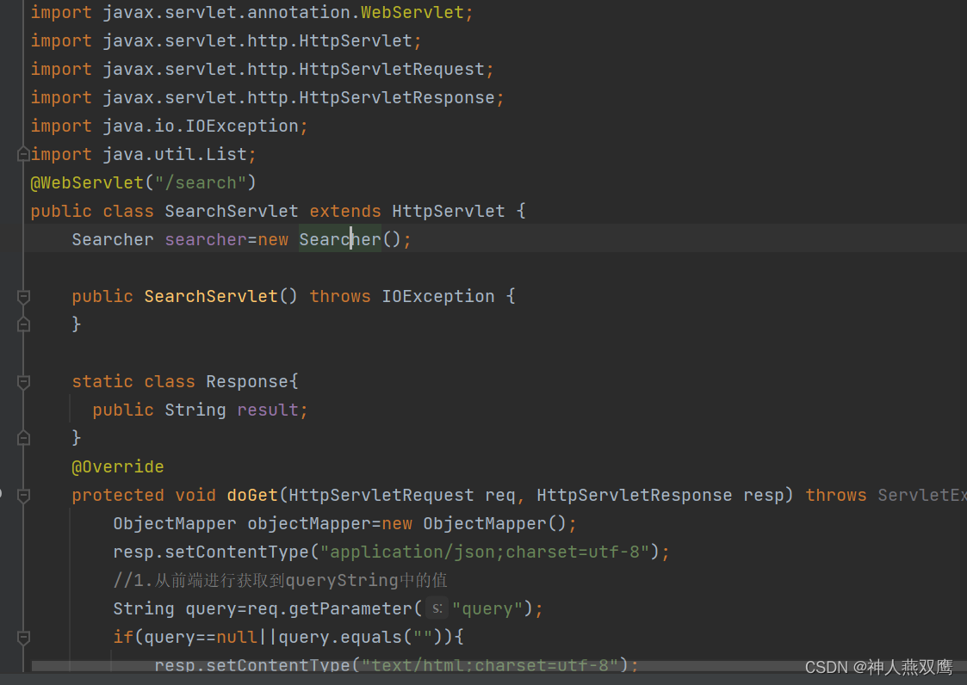Collapse the static class Response fold marker
The image size is (967, 685).
(23, 382)
